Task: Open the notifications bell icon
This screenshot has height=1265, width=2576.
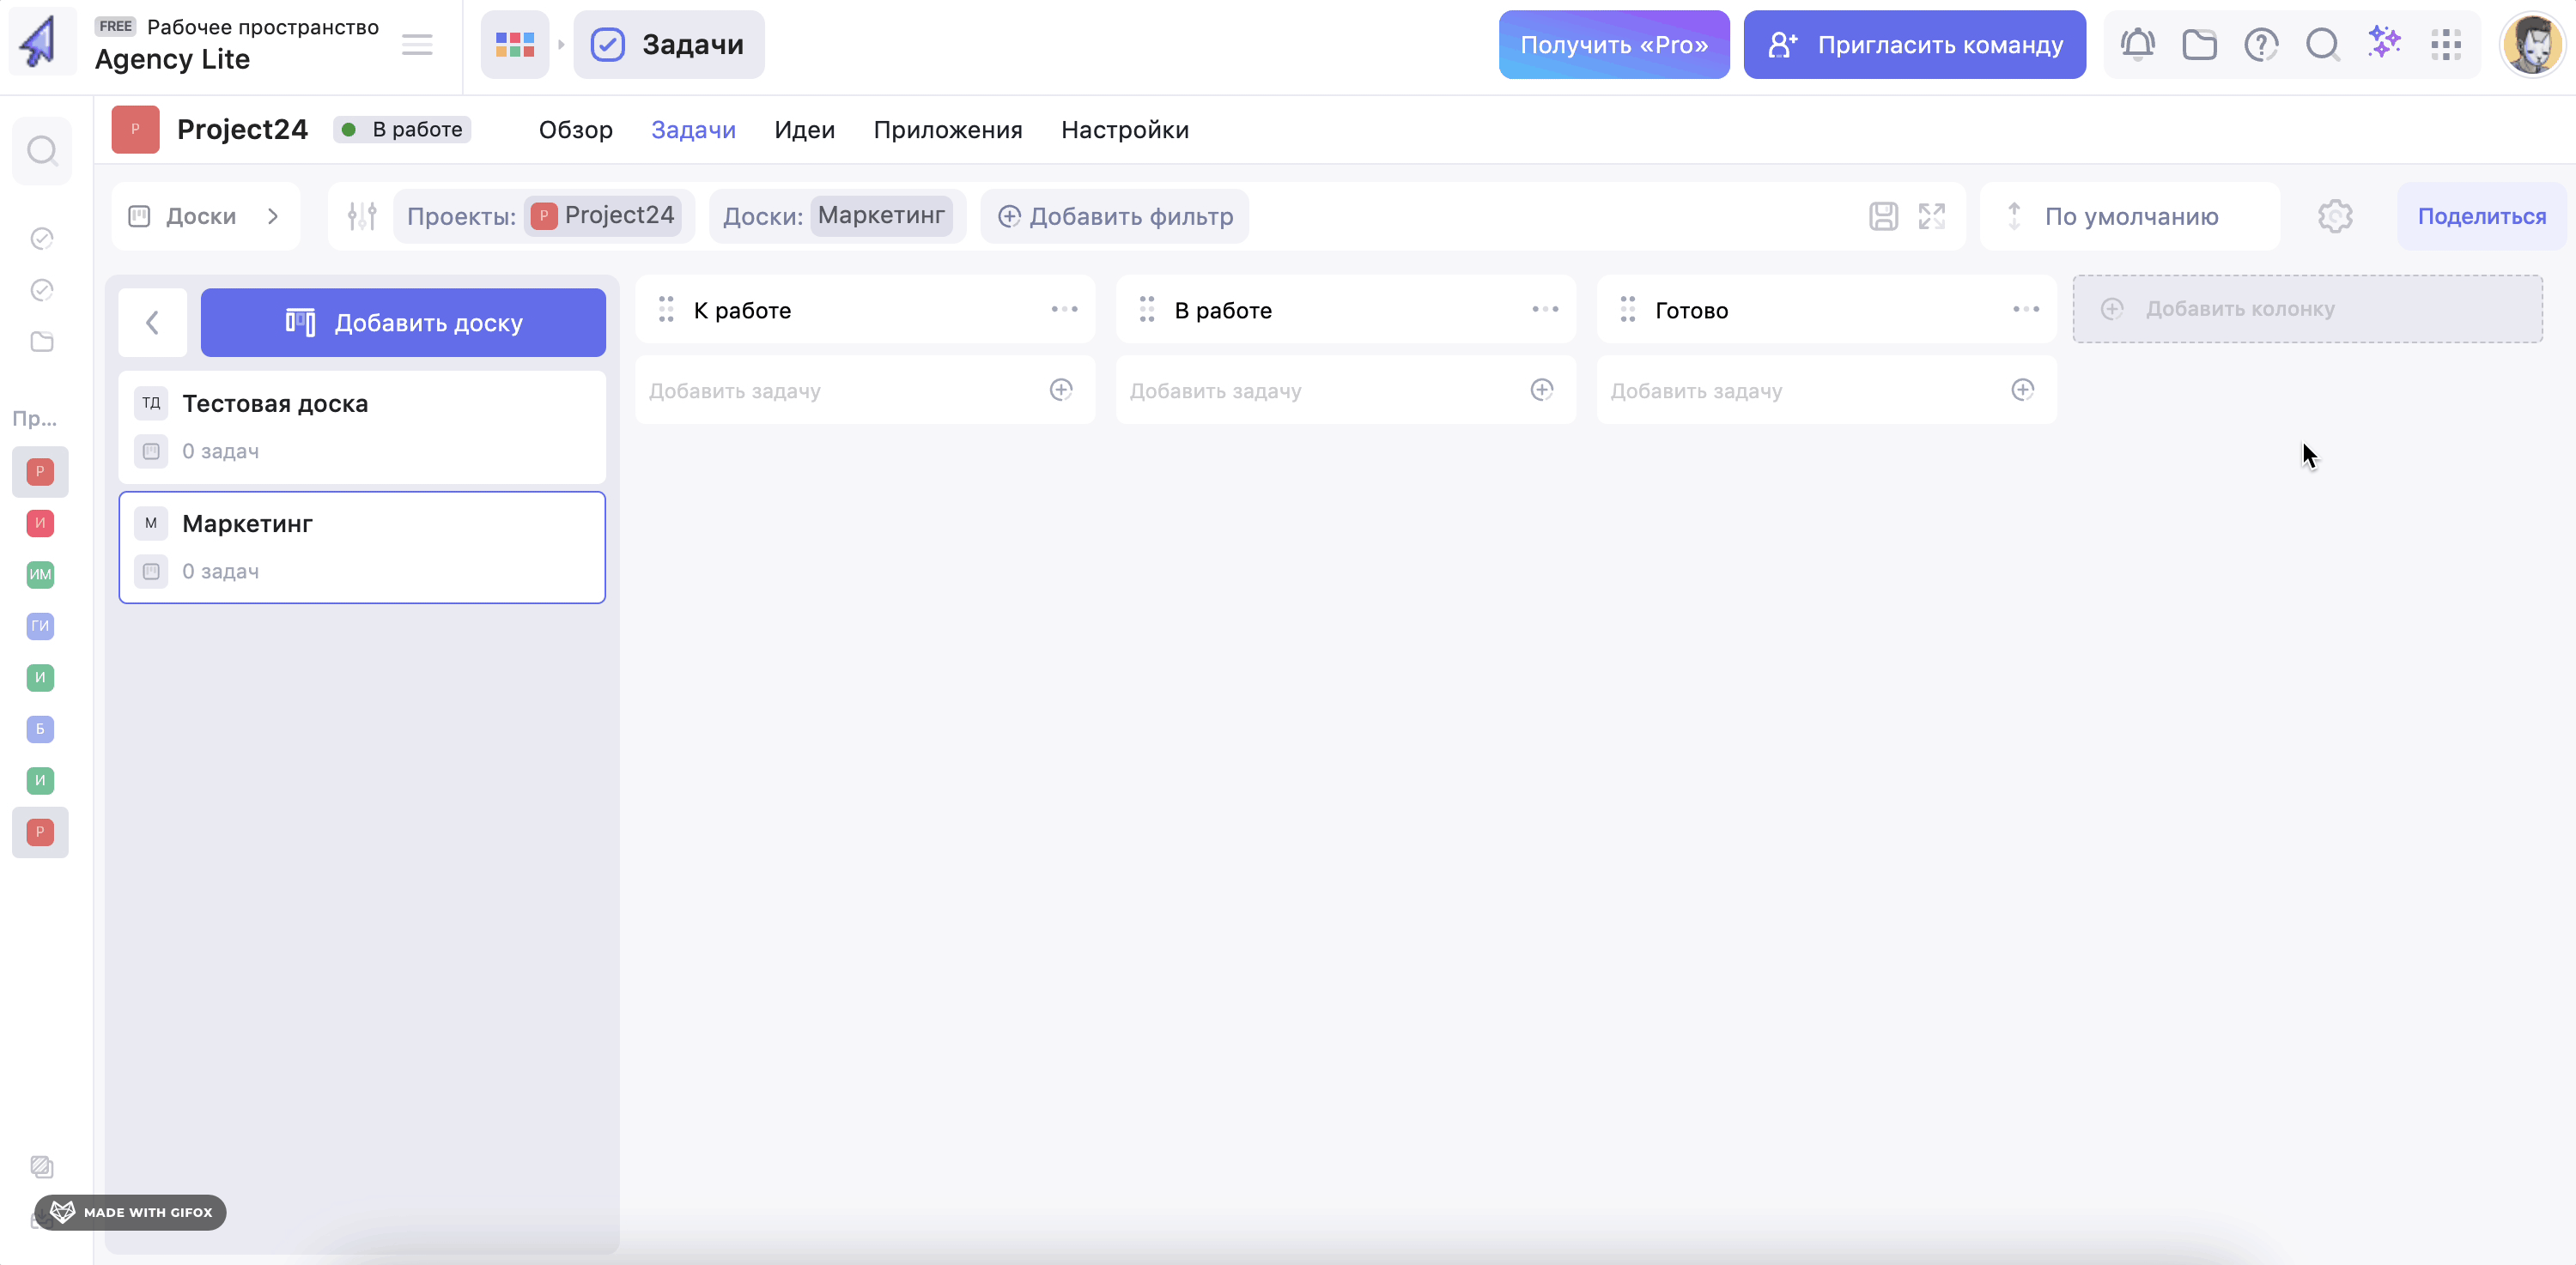Action: 2137,45
